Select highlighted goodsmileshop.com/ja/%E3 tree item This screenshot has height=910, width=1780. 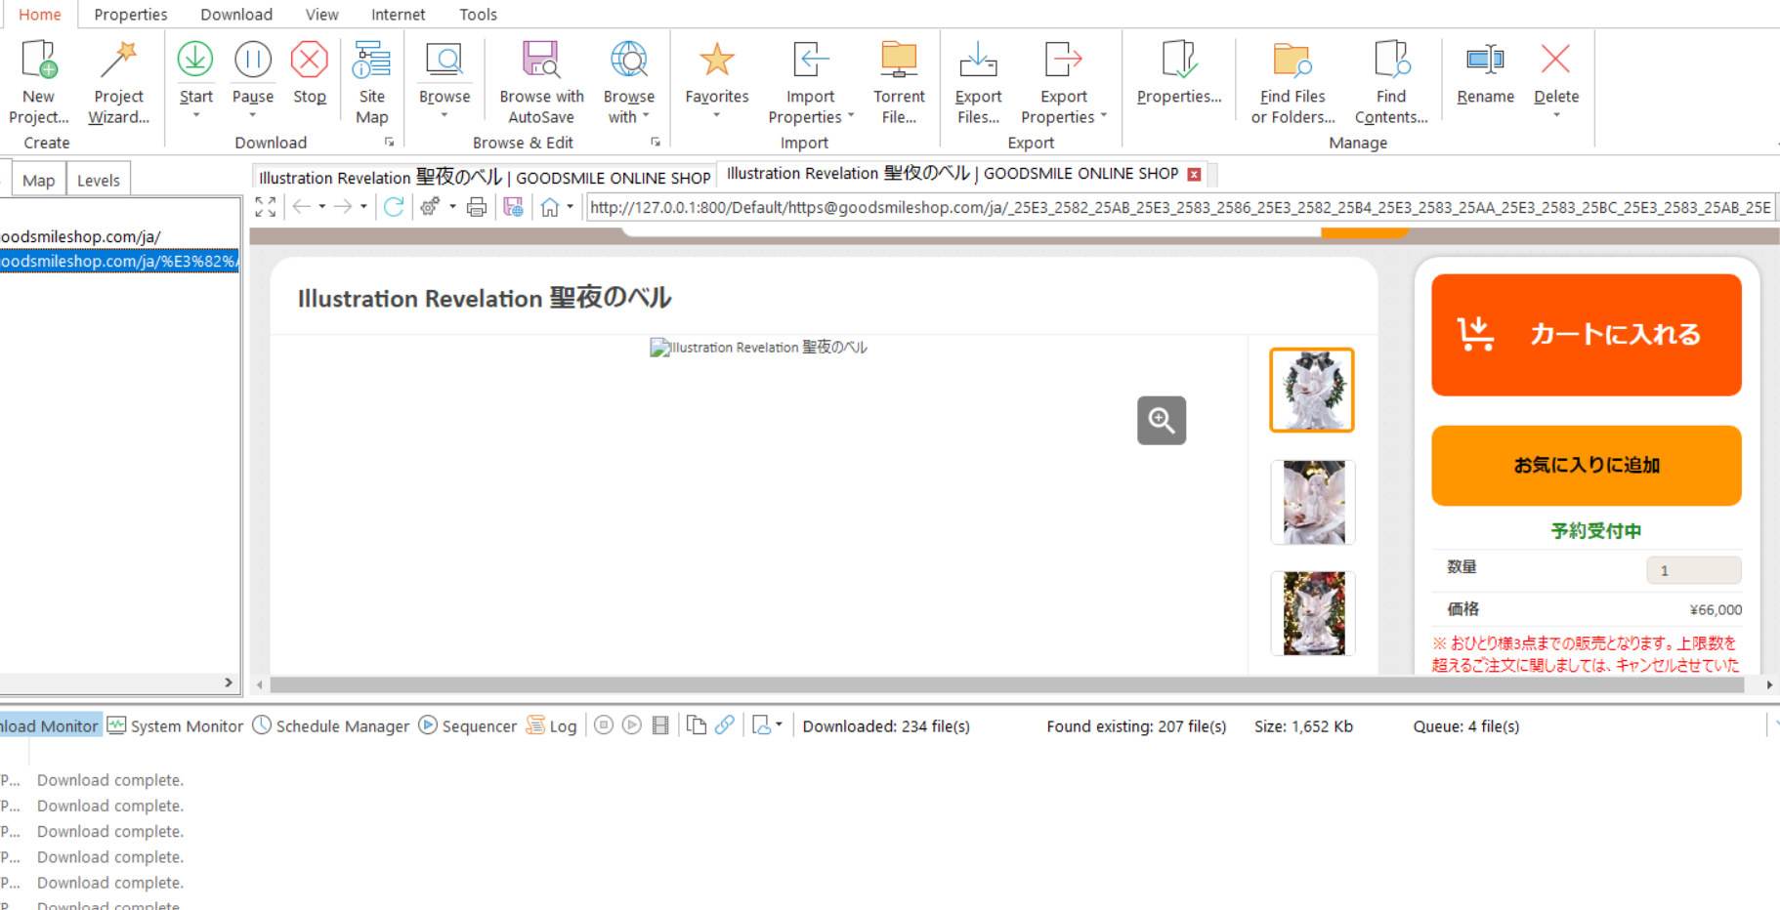[119, 261]
